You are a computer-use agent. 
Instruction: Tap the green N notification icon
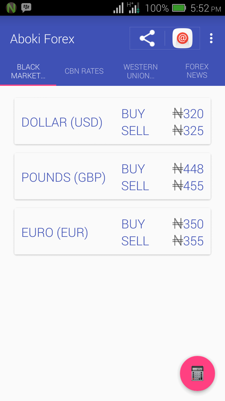pyautogui.click(x=11, y=8)
